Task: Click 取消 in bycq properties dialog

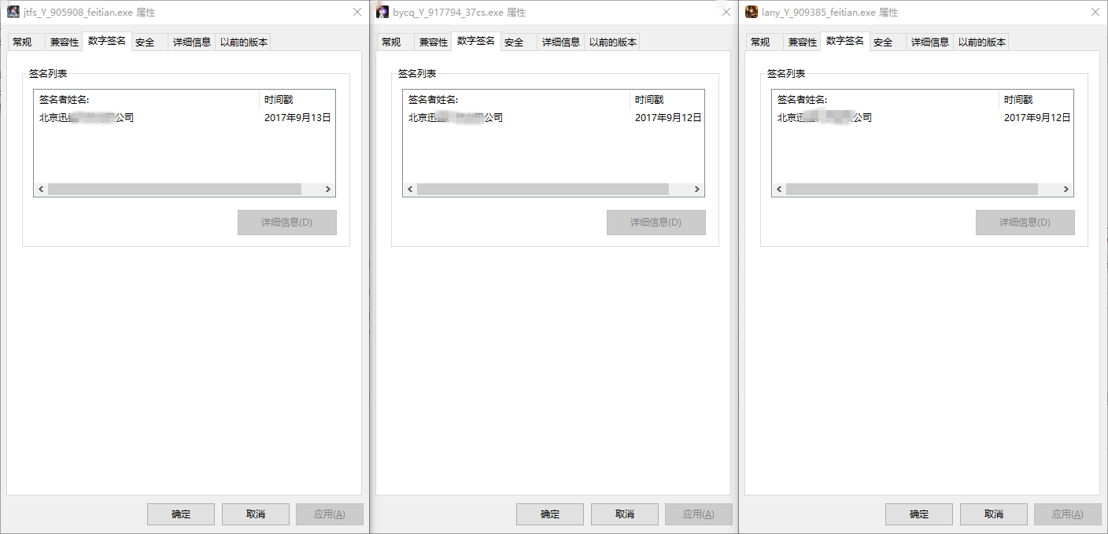Action: click(624, 514)
